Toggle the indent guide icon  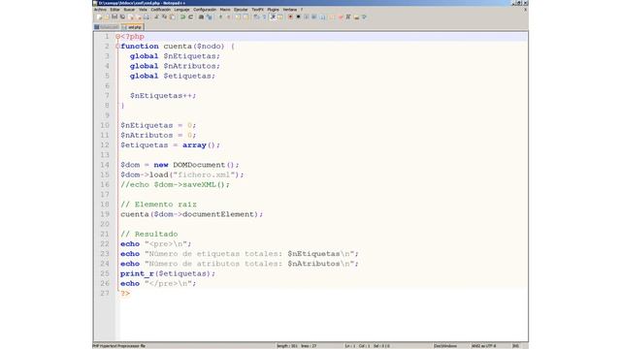click(x=273, y=17)
